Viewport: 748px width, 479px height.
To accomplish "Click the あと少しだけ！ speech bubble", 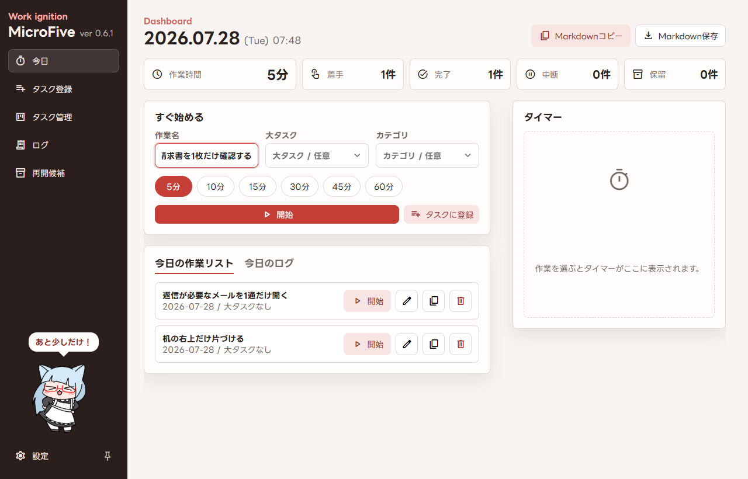I will click(64, 342).
